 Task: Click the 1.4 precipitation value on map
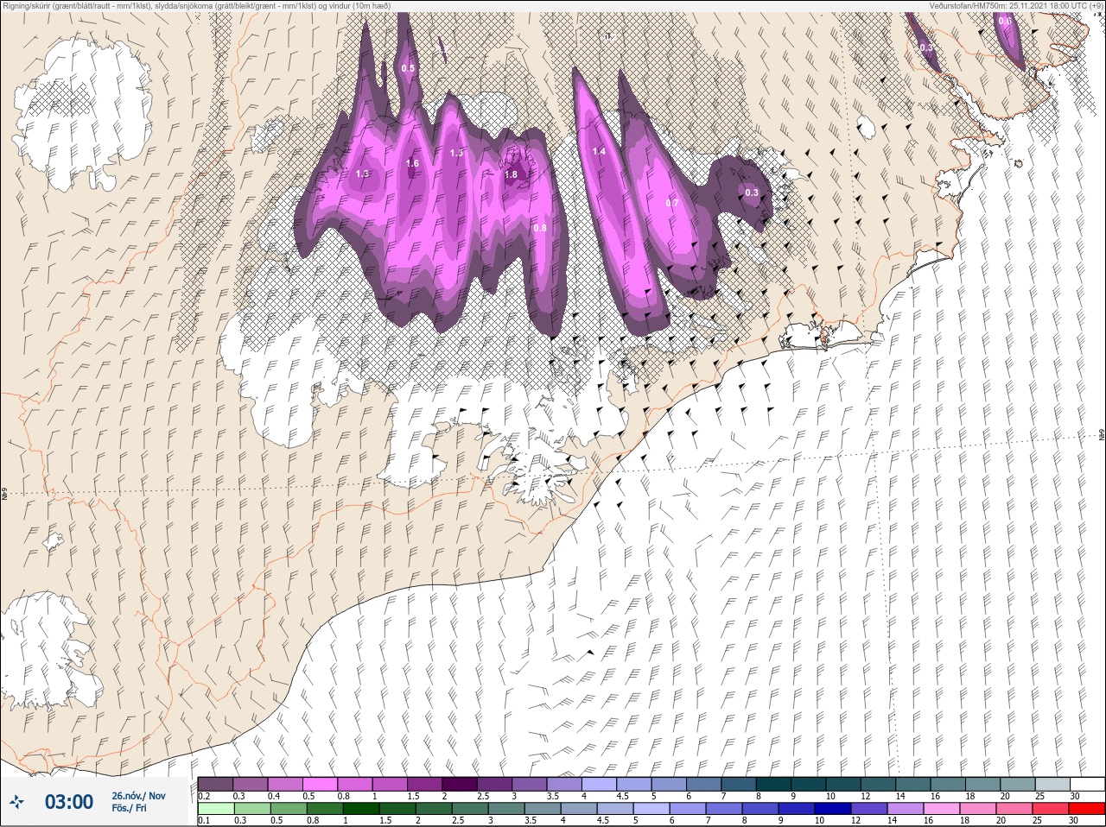point(599,151)
